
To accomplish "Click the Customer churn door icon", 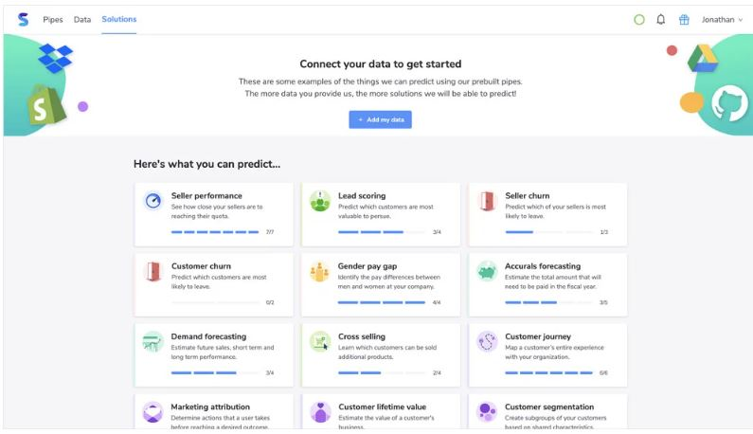I will click(153, 271).
